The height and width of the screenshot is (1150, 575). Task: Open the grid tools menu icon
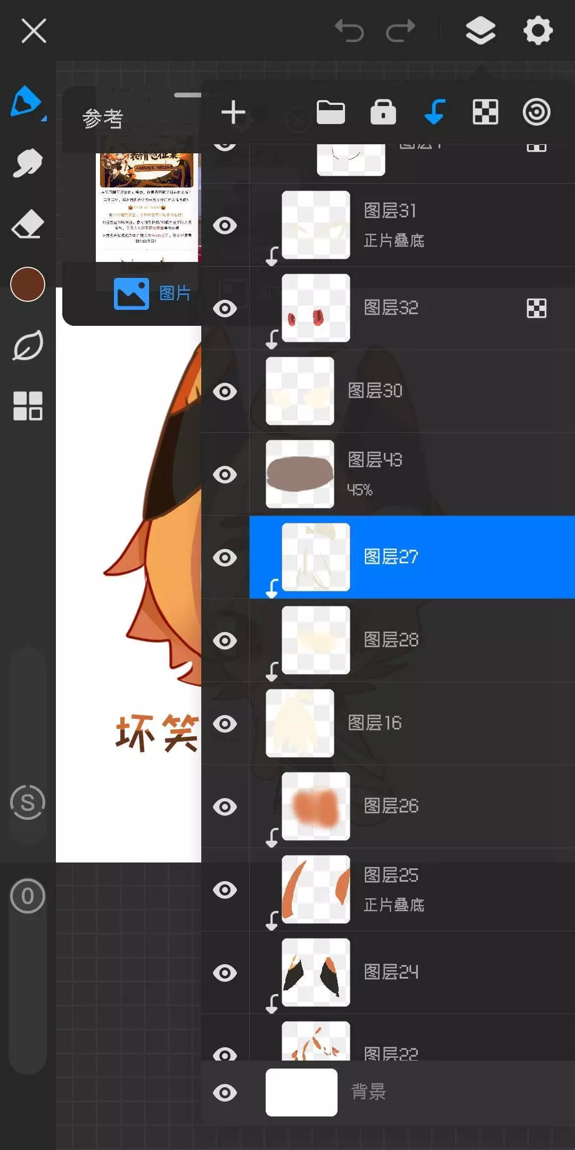pyautogui.click(x=28, y=406)
